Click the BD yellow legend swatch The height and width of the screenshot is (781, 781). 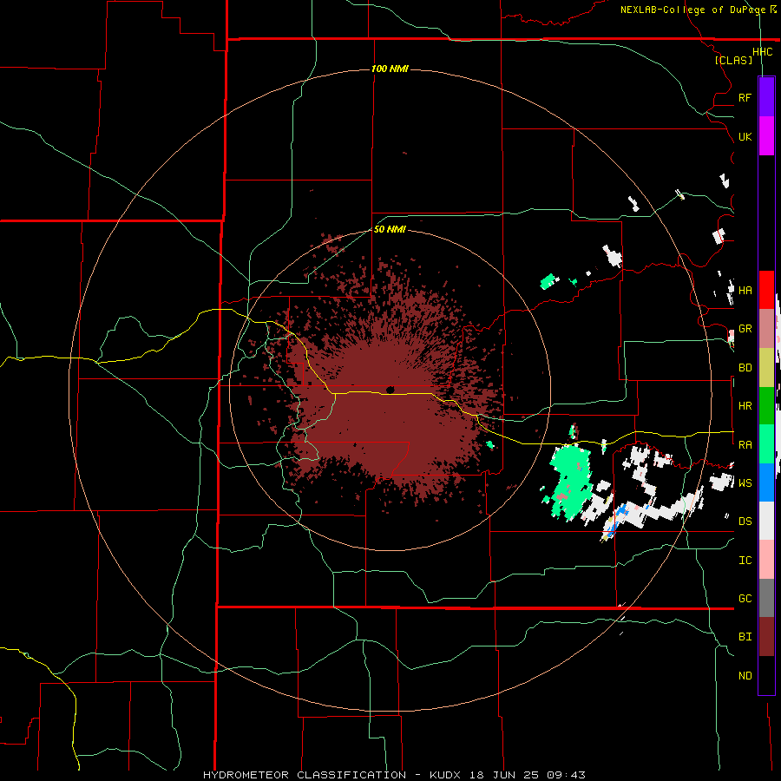click(766, 368)
